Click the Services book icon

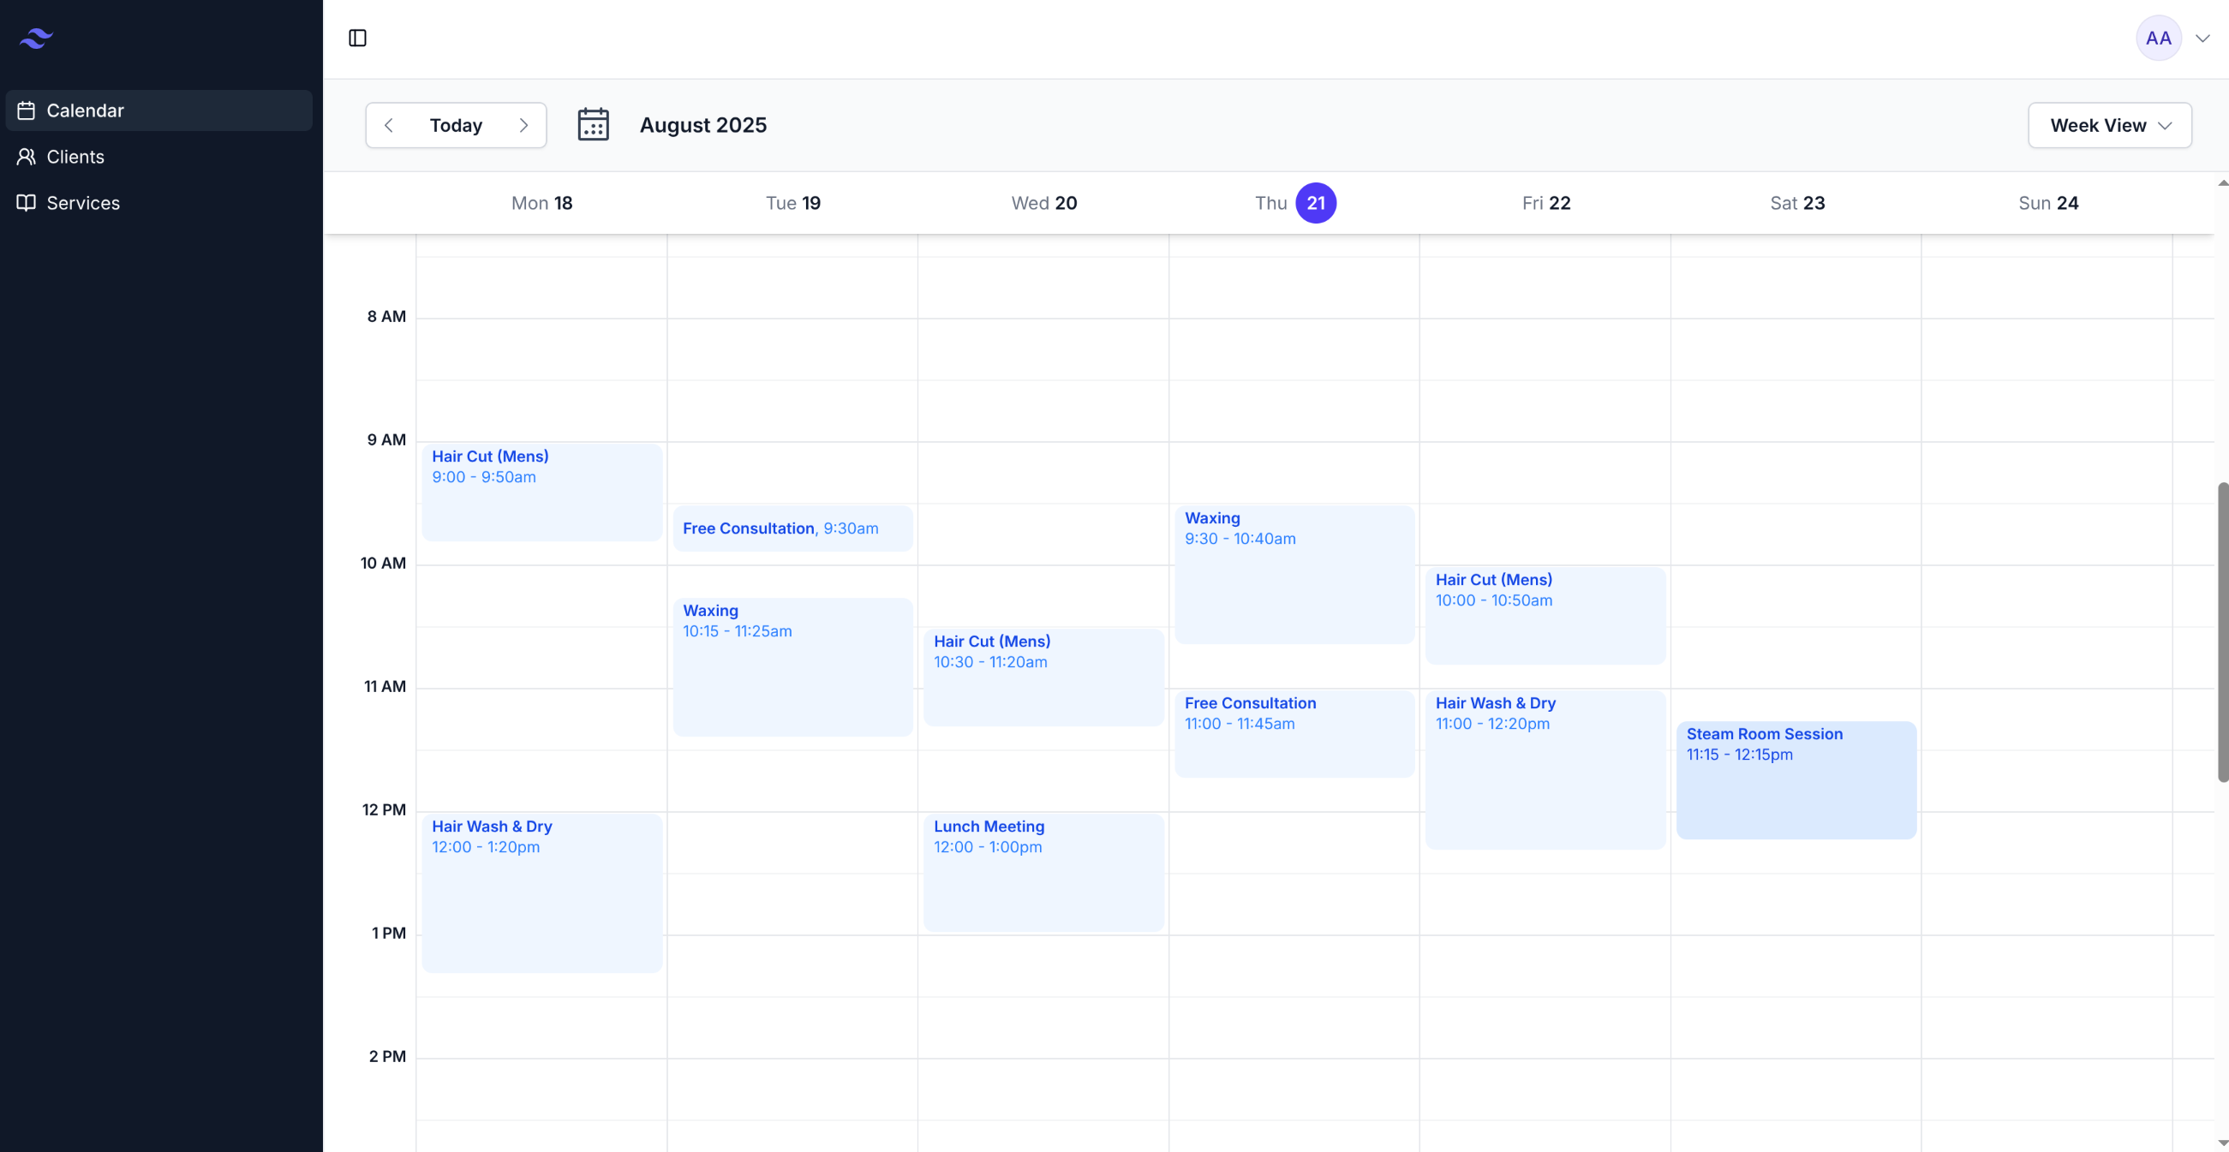(26, 202)
